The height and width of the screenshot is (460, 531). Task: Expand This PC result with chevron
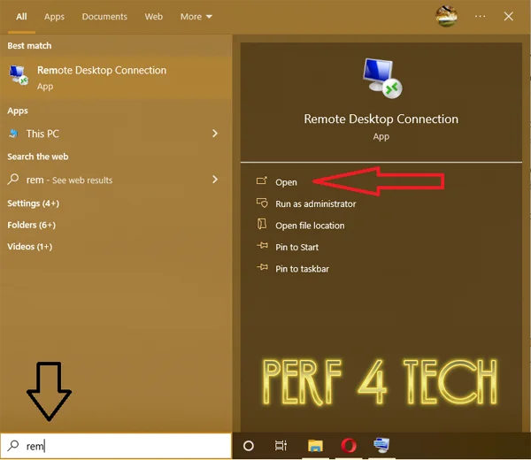pyautogui.click(x=215, y=134)
